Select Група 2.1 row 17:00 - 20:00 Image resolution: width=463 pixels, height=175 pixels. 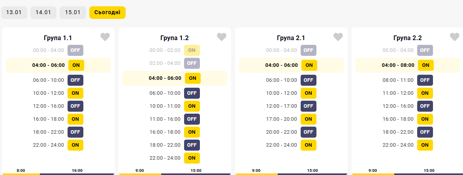(x=282, y=119)
